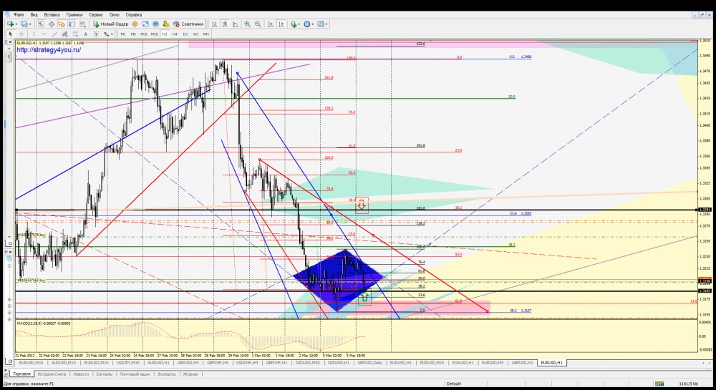
Task: Switch chart to M15 timeframe
Action: point(144,34)
